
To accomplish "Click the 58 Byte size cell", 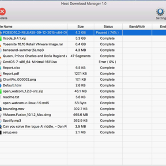I will point(80,103).
